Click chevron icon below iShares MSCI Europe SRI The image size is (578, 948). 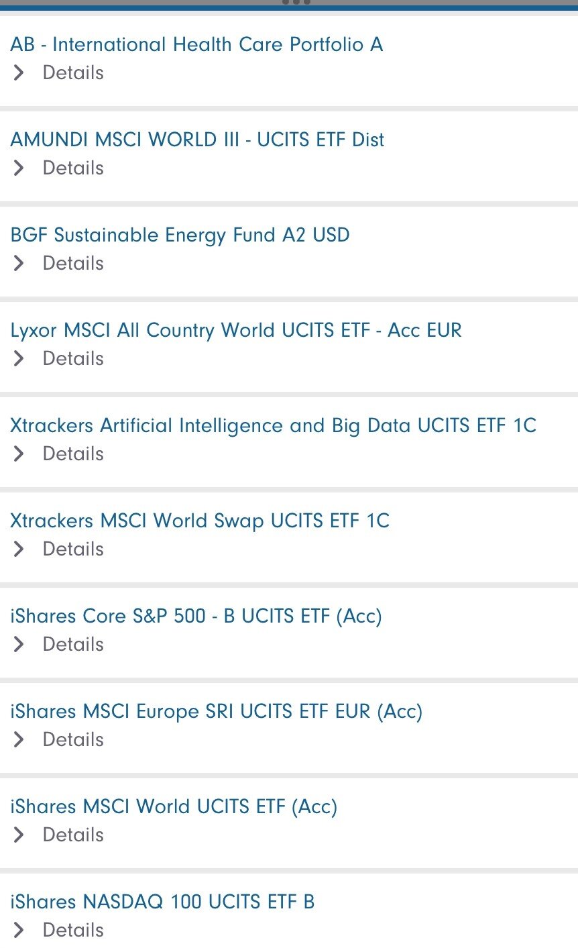(19, 739)
